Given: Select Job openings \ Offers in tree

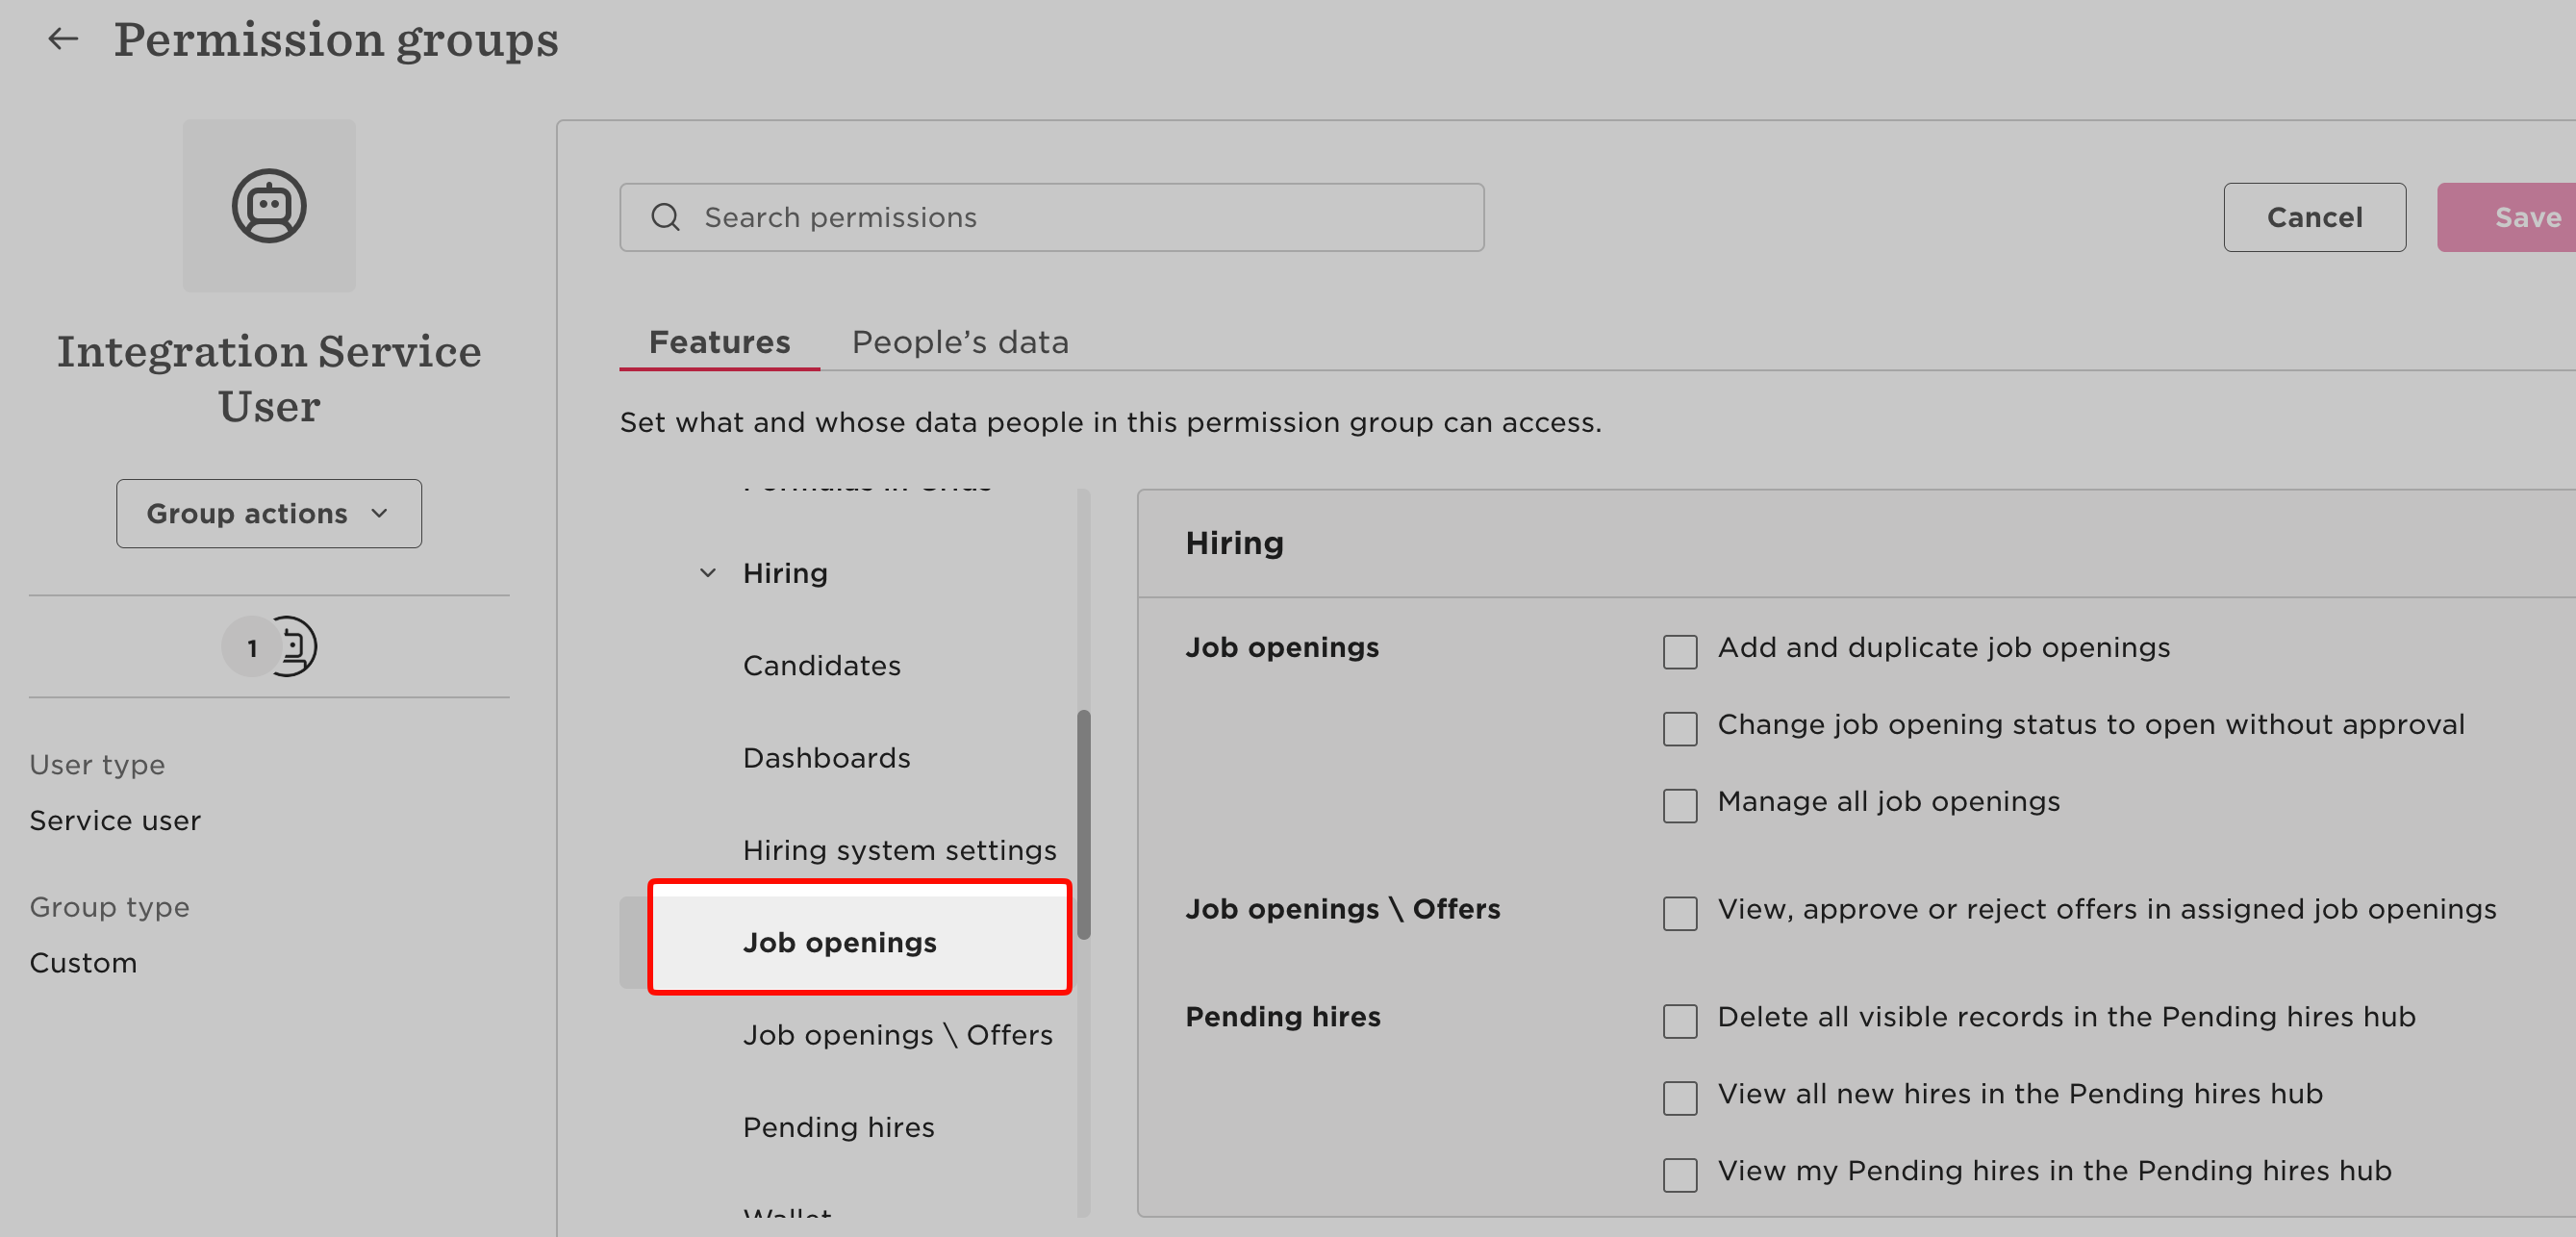Looking at the screenshot, I should (x=897, y=1035).
